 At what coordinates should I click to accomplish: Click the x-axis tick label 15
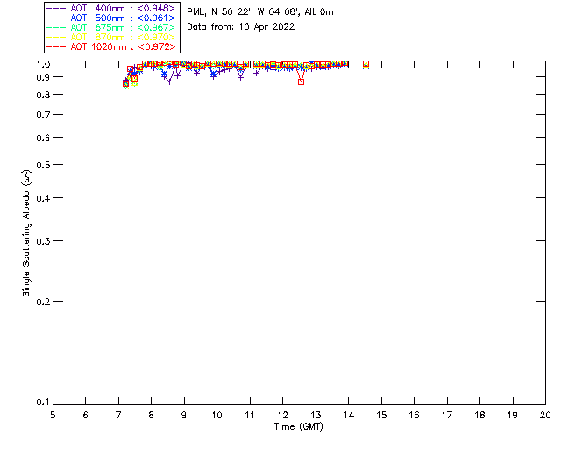point(381,415)
